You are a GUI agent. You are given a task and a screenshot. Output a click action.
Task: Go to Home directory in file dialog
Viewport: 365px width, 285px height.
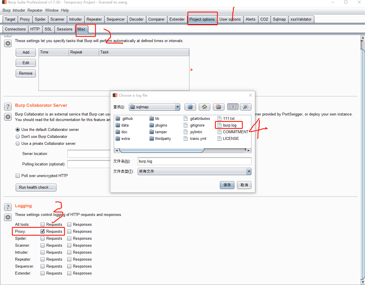pyautogui.click(x=205, y=107)
